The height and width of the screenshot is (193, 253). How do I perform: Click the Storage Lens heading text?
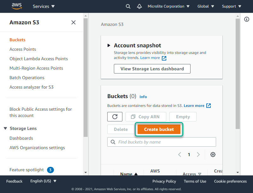(x=23, y=128)
